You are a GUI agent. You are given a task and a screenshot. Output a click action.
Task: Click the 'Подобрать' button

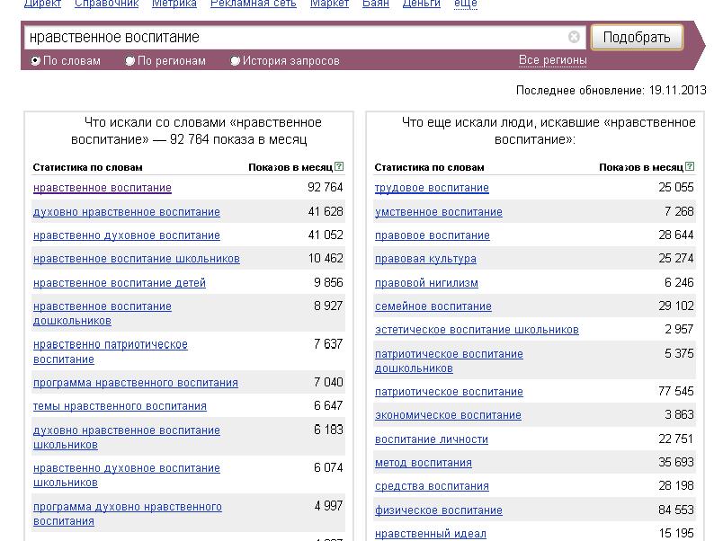point(636,37)
